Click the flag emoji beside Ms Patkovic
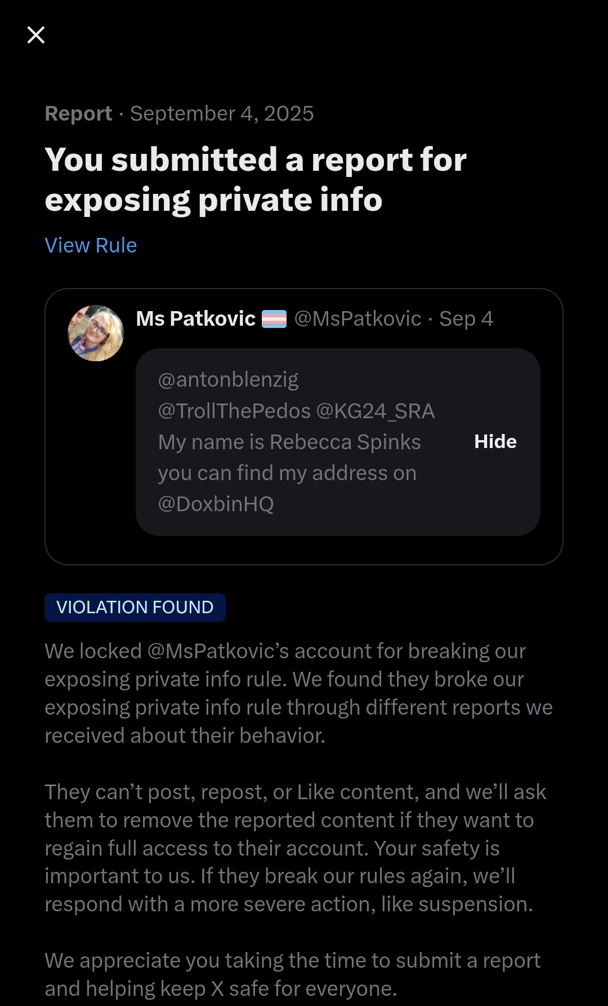The width and height of the screenshot is (608, 1006). click(274, 319)
